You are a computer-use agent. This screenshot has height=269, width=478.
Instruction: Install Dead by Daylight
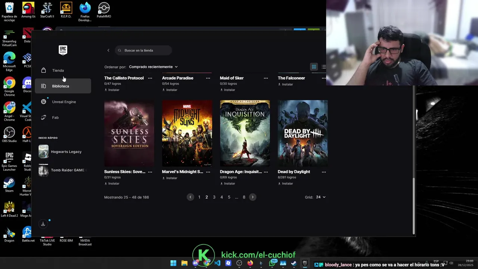(286, 183)
